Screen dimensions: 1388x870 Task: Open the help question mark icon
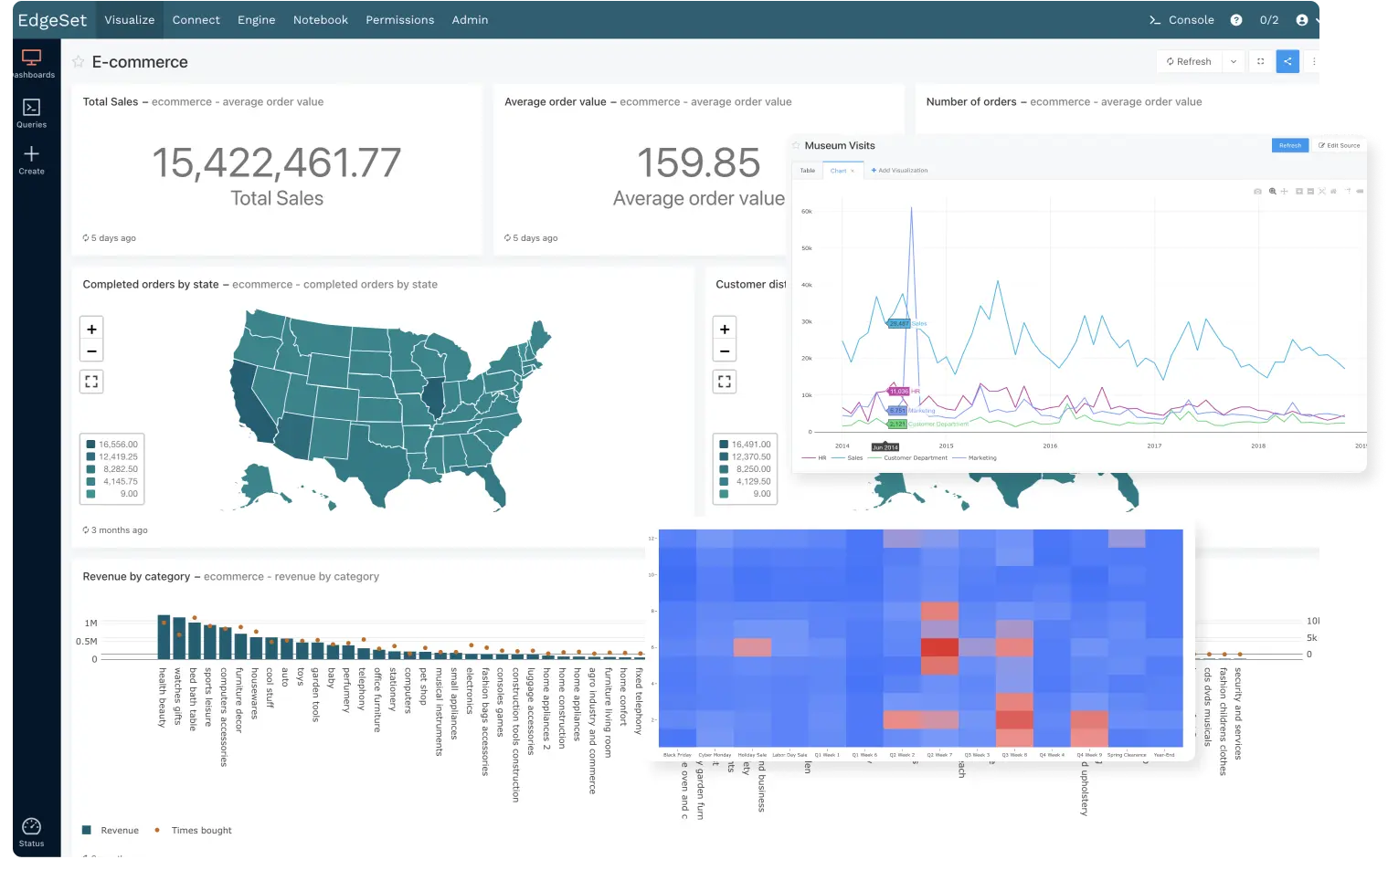[1235, 20]
